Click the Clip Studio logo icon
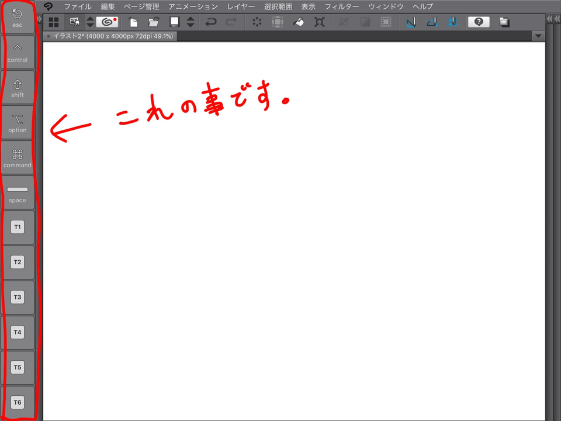Image resolution: width=561 pixels, height=421 pixels. 49,6
